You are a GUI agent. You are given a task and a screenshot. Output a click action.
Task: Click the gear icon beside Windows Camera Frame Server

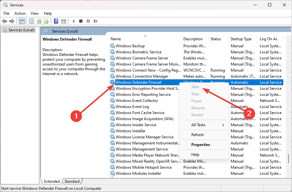(112, 58)
